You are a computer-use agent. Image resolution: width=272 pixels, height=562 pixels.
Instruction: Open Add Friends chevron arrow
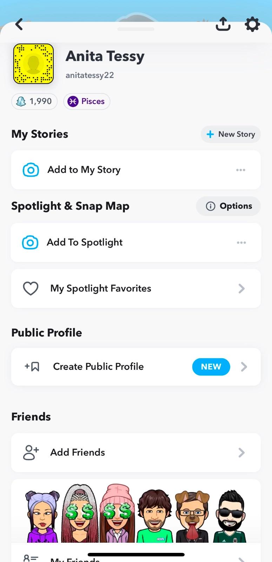[x=241, y=452]
